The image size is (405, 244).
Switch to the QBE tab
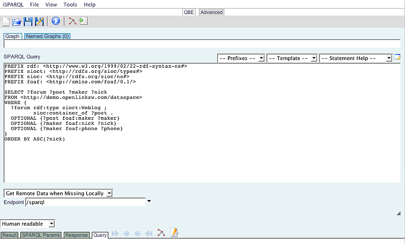pos(188,12)
